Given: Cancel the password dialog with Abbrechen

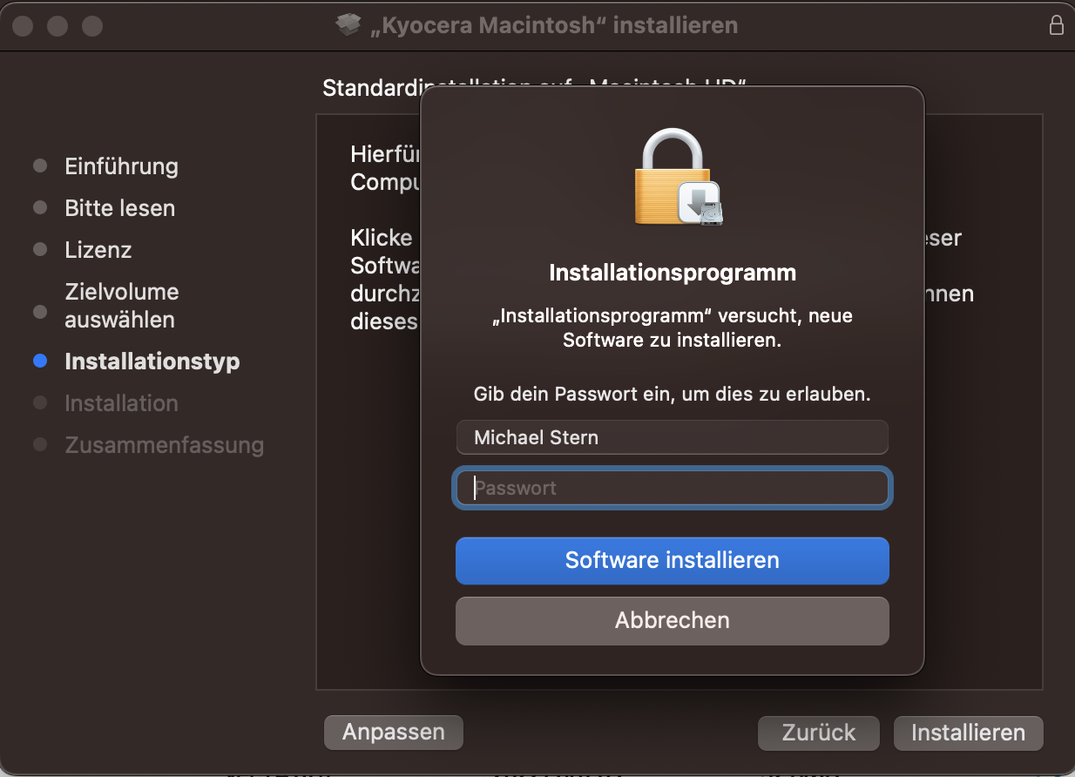Looking at the screenshot, I should point(672,620).
